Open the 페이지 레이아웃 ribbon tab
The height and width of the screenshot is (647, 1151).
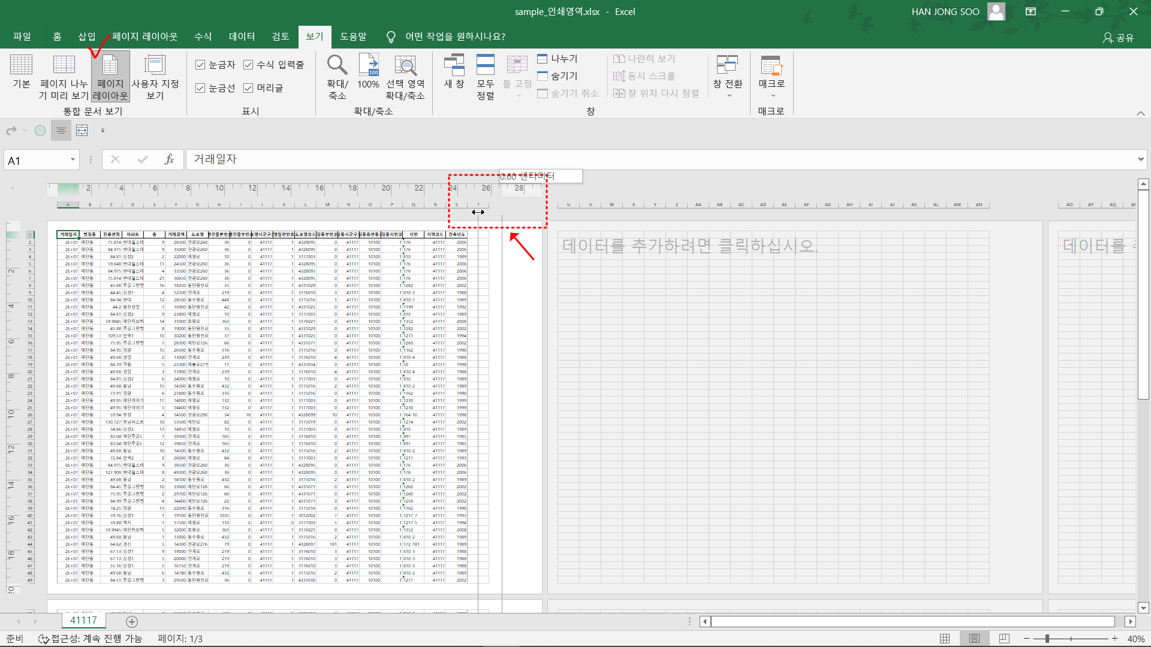144,37
